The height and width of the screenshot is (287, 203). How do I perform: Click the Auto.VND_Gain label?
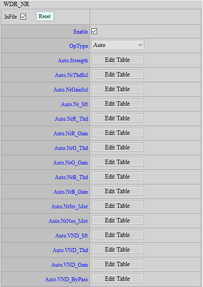click(x=70, y=265)
